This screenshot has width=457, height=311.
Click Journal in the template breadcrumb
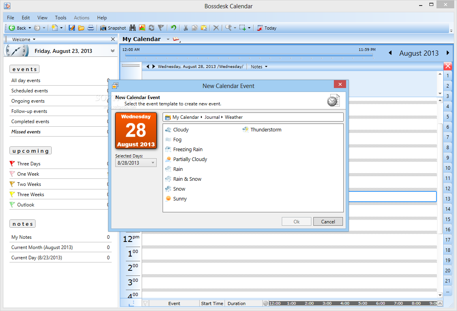pos(212,117)
